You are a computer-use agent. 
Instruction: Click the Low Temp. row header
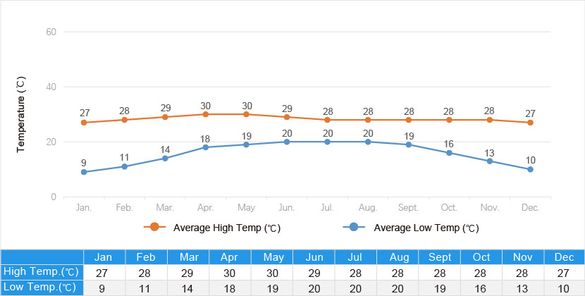41,287
